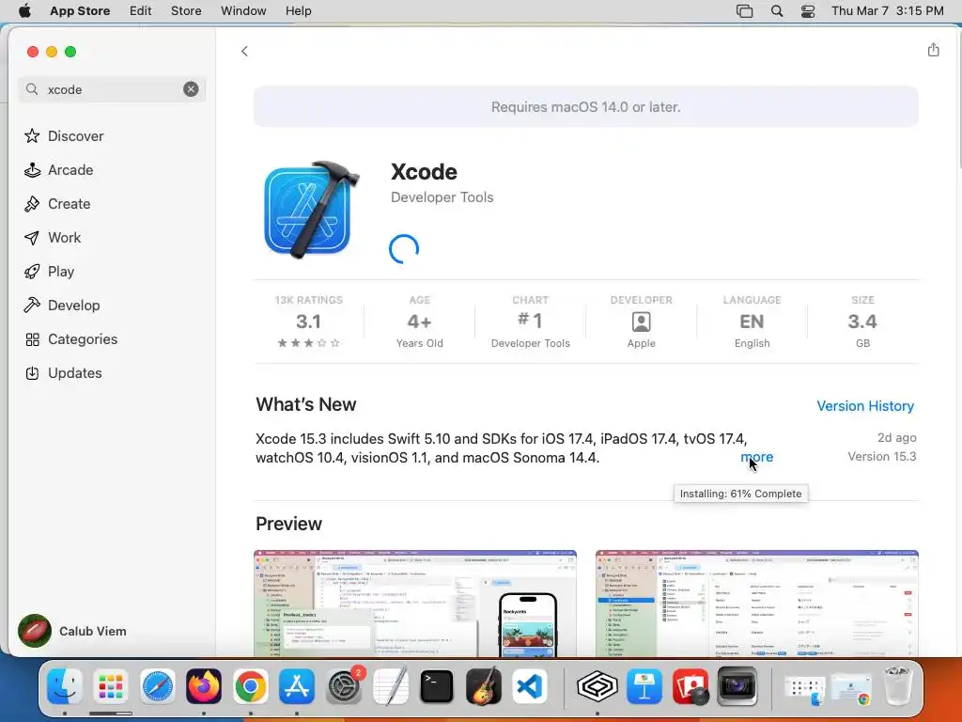This screenshot has width=962, height=722.
Task: Open the Store menu
Action: [186, 11]
